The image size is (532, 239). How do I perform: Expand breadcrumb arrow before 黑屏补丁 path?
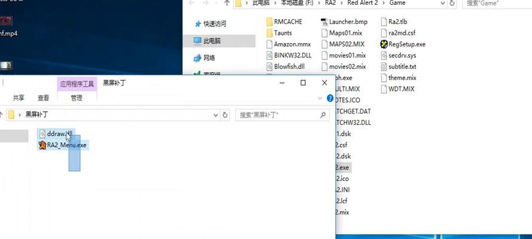point(20,115)
